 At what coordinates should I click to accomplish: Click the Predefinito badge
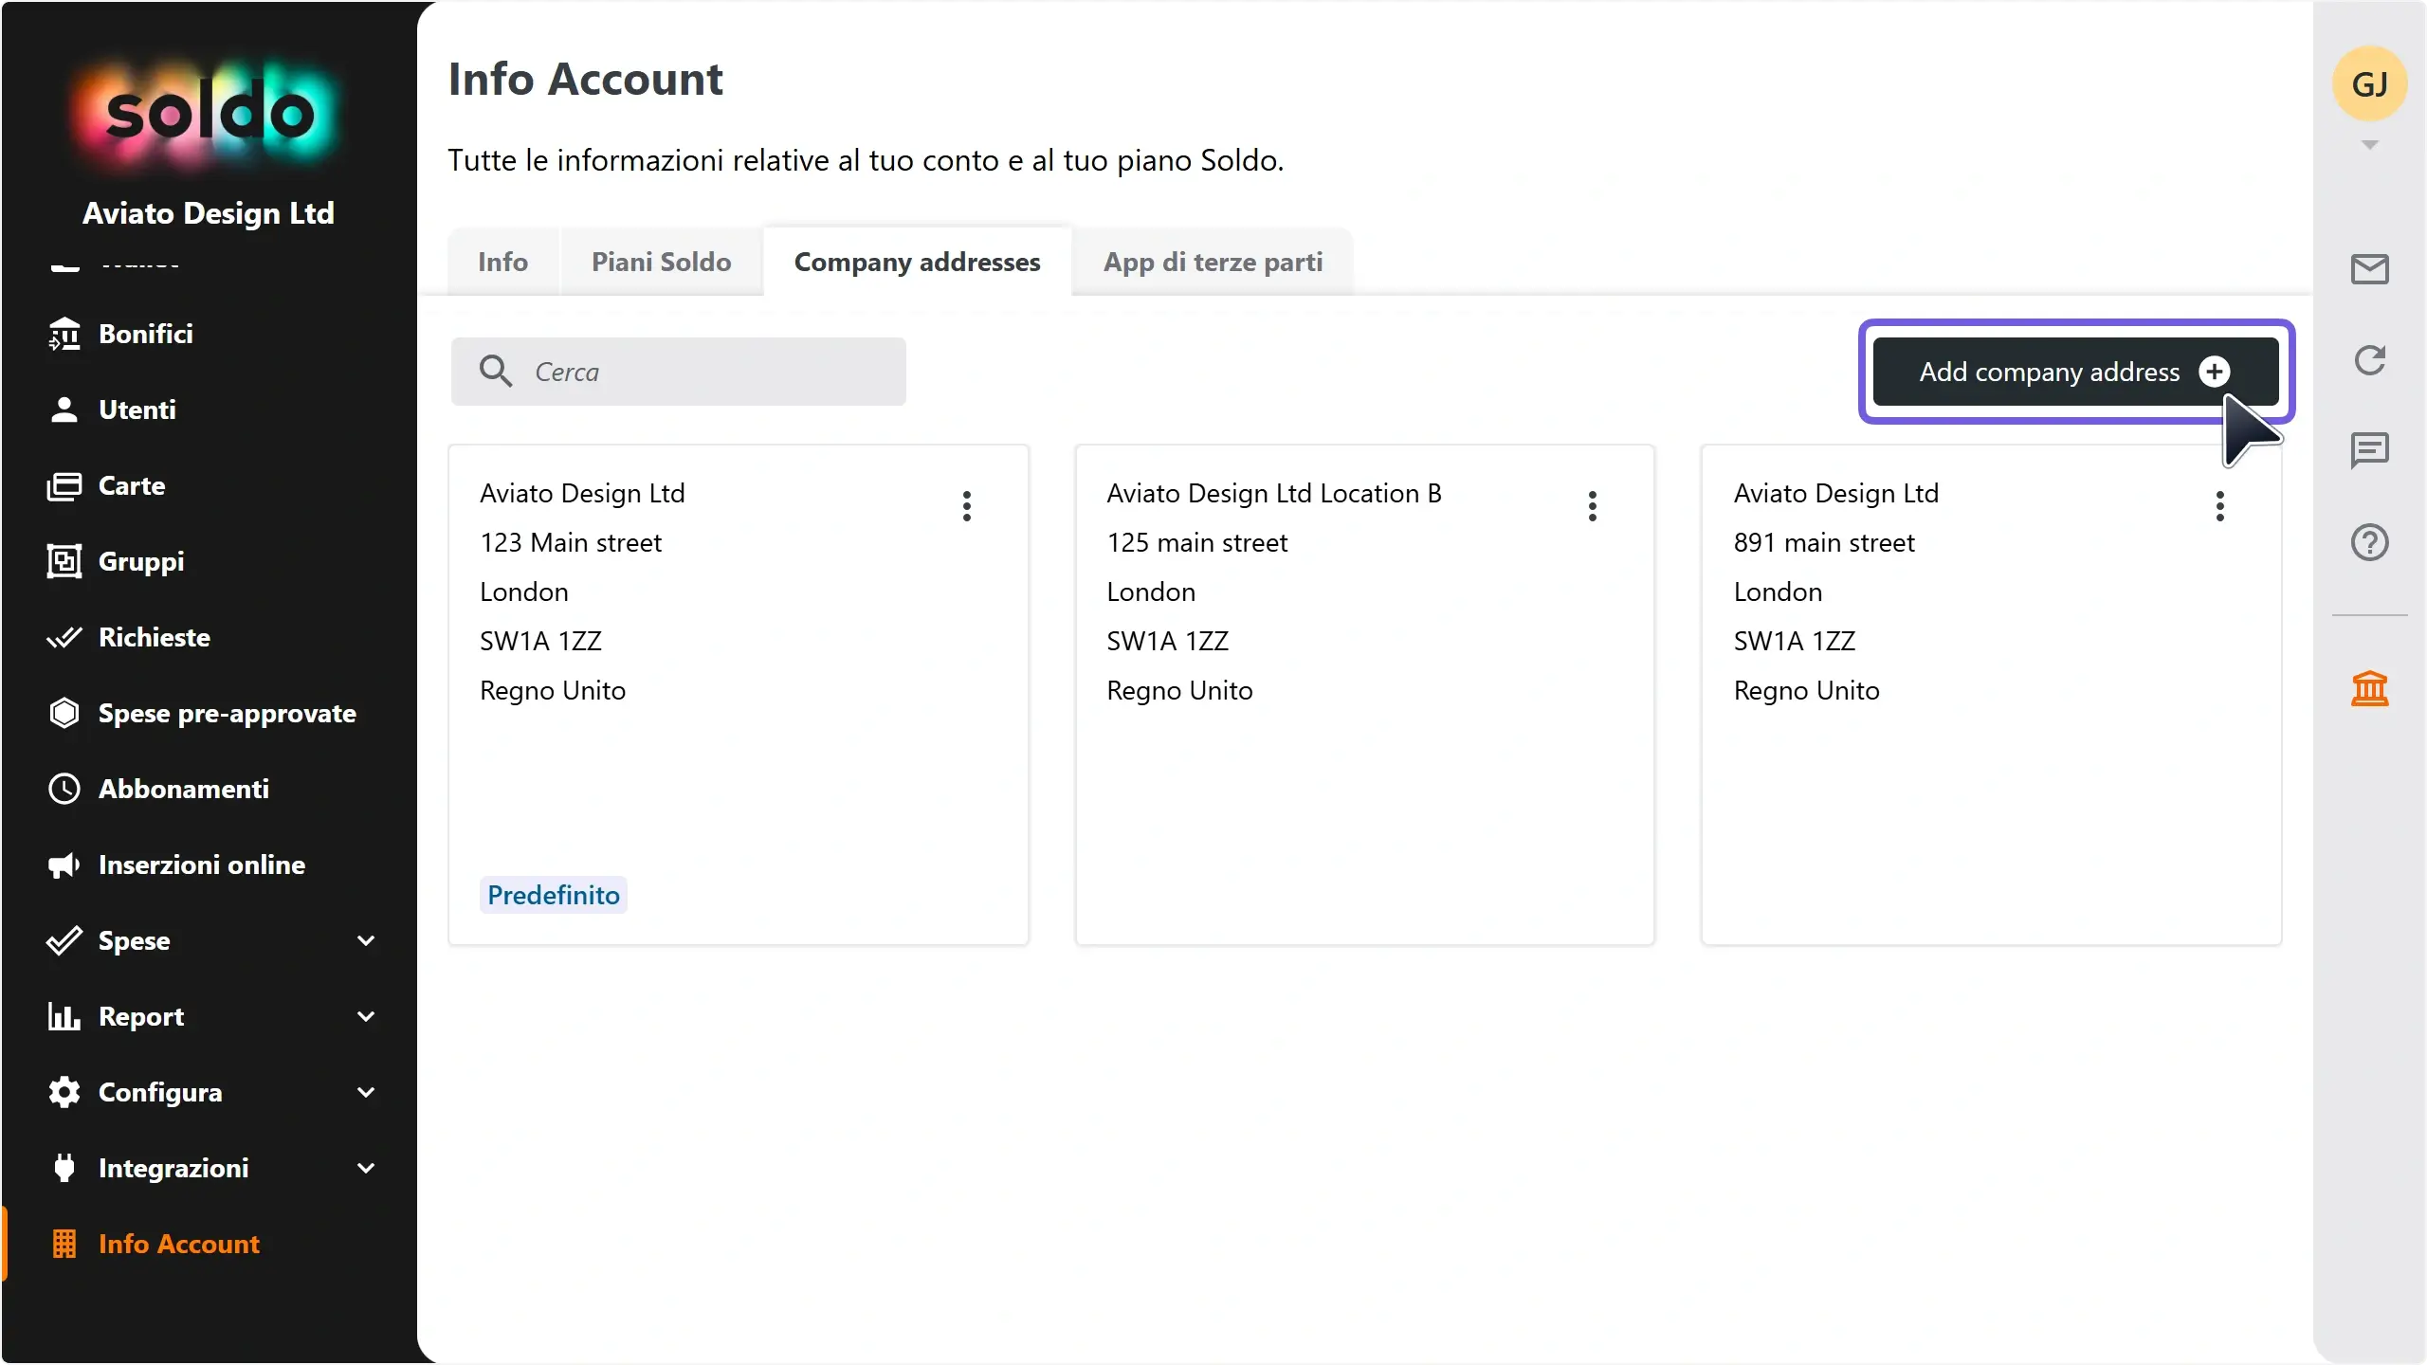(553, 895)
